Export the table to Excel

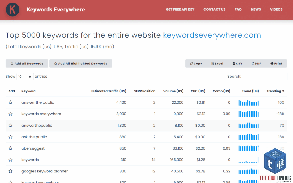(x=217, y=63)
